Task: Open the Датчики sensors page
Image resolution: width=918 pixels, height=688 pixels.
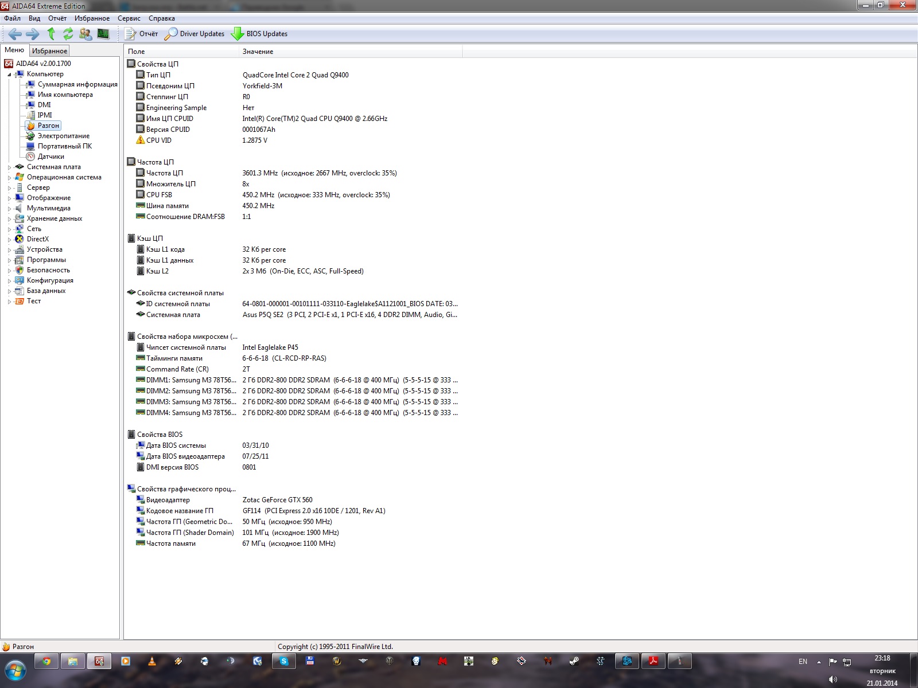Action: pos(51,157)
